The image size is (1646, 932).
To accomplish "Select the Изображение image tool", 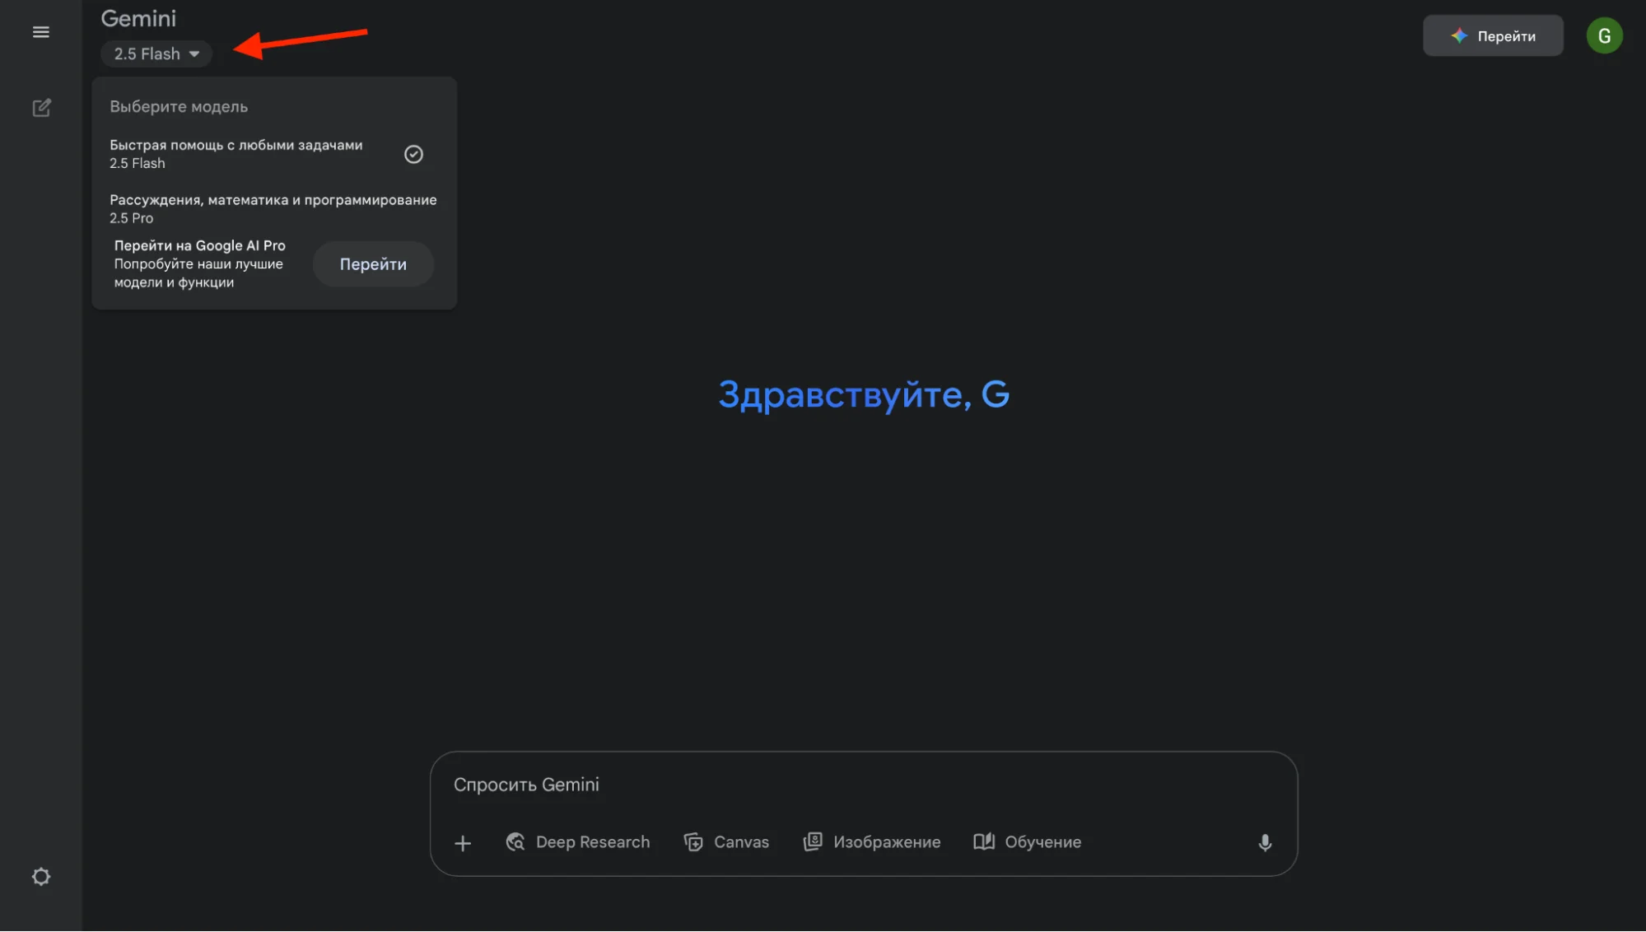I will [872, 842].
